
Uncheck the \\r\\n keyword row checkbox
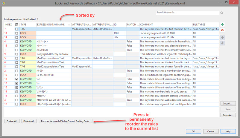point(17,87)
